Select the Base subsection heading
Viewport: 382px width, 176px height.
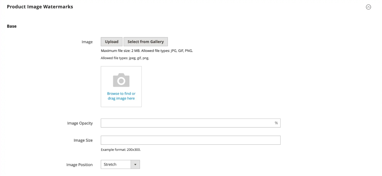[x=12, y=26]
